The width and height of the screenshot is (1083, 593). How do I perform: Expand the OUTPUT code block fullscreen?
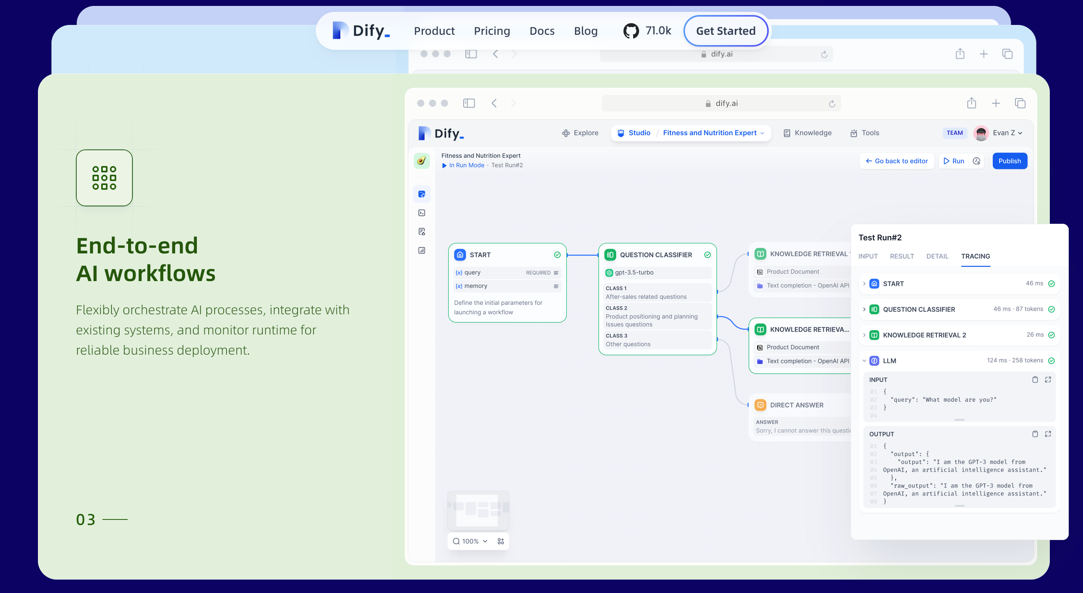1048,434
